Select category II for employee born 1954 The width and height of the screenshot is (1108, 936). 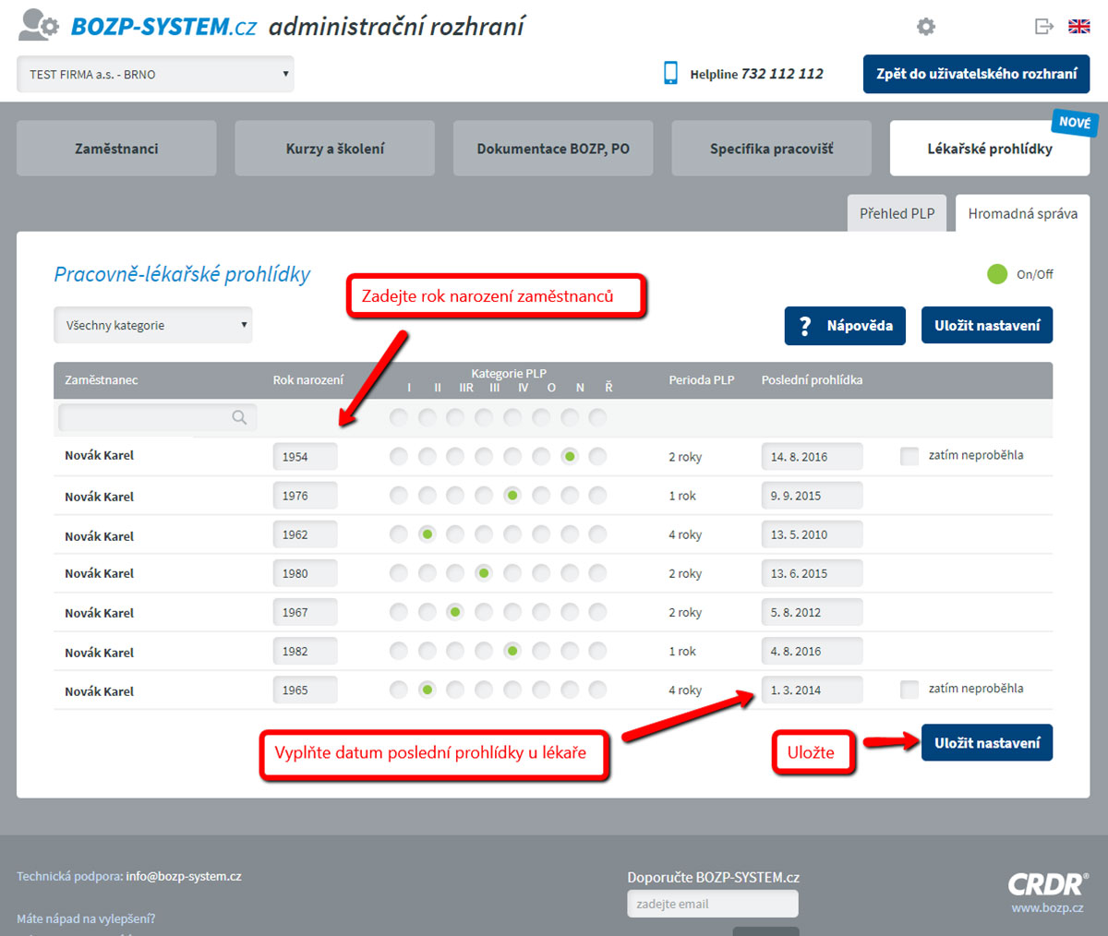coord(427,456)
